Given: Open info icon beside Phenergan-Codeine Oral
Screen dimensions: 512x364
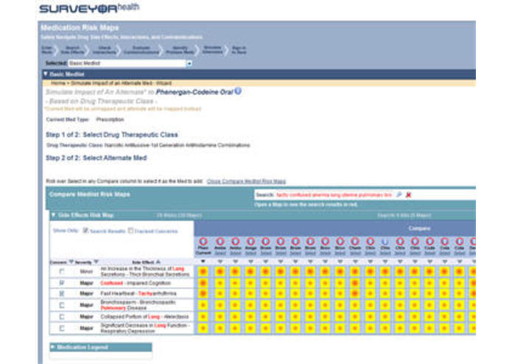Looking at the screenshot, I should coord(239,91).
